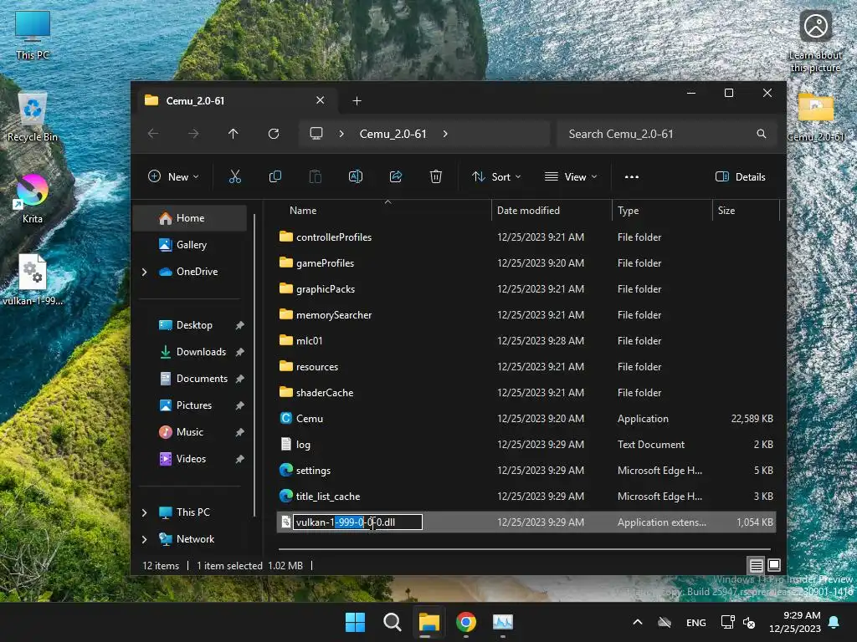The height and width of the screenshot is (642, 857).
Task: Go back with the left arrow
Action: pos(154,134)
